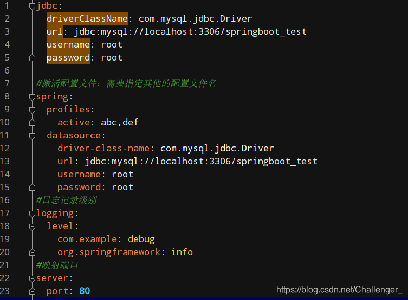Click the profiles key
This screenshot has width=408, height=300.
coord(68,110)
